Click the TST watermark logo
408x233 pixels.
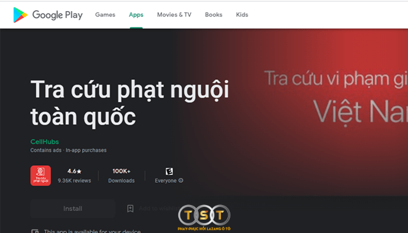pyautogui.click(x=204, y=216)
